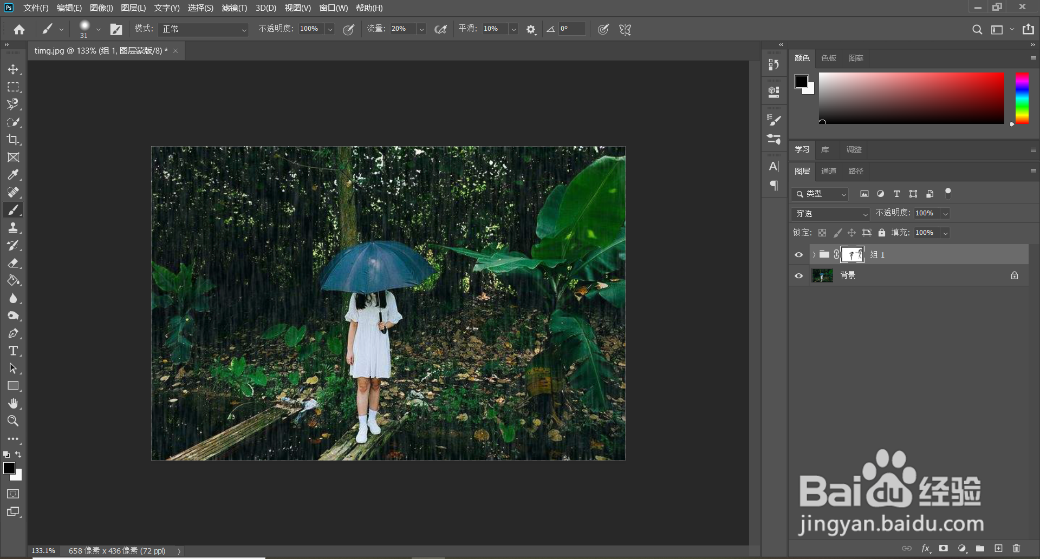
Task: Click the toolbox foreground color swatch
Action: click(9, 468)
